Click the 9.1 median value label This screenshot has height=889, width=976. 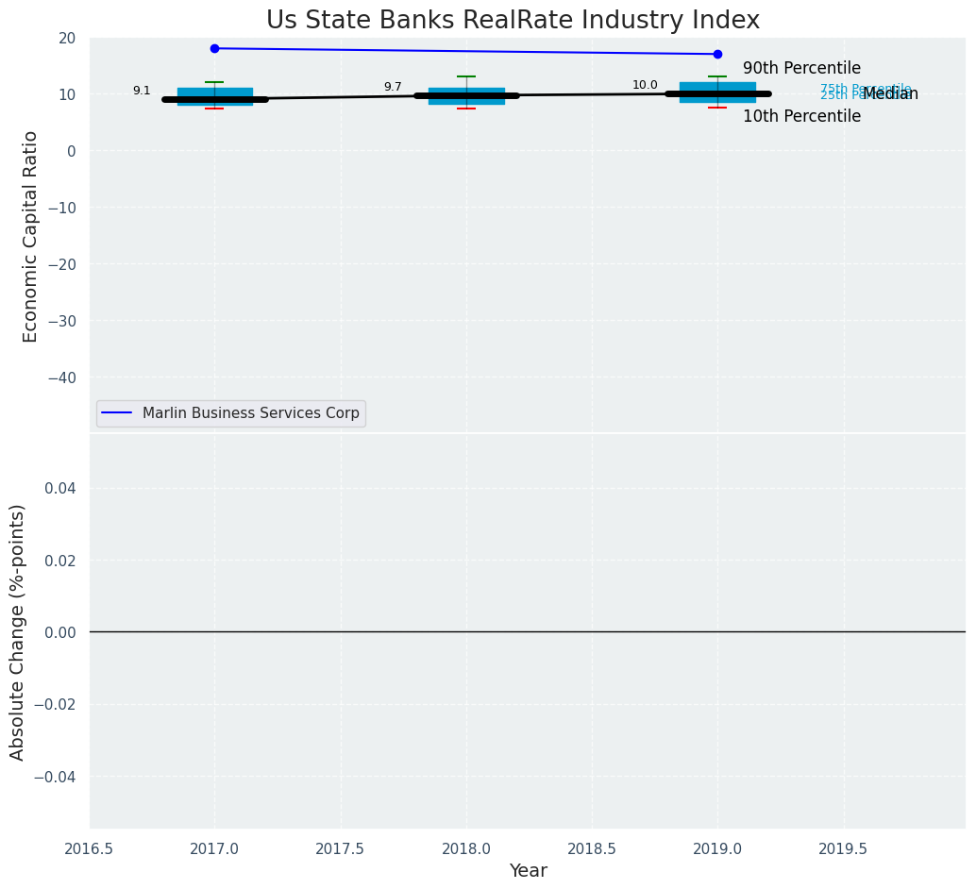point(142,91)
